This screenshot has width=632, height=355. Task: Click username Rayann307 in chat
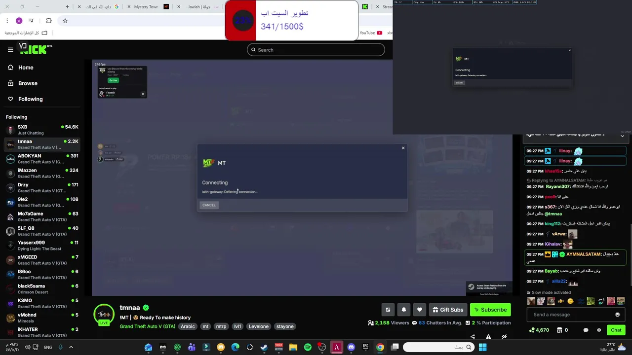click(x=558, y=187)
